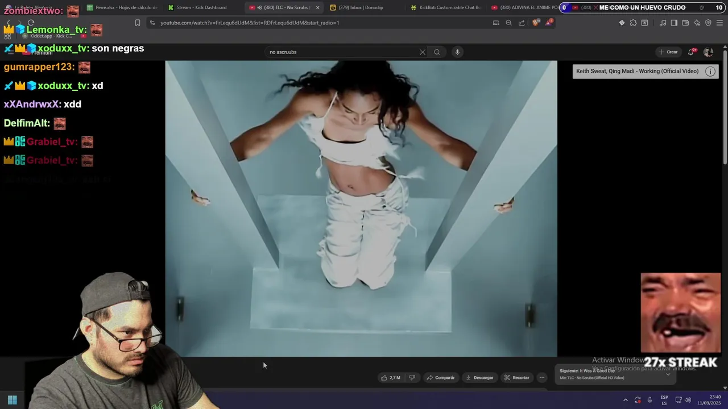The width and height of the screenshot is (728, 409).
Task: Switch ESP ES keyboard language
Action: point(664,400)
